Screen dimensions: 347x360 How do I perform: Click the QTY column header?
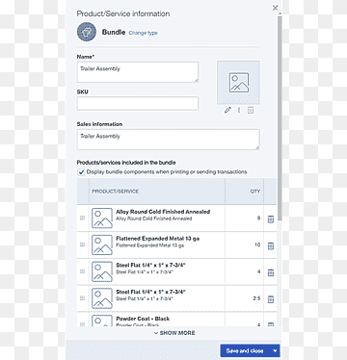(255, 192)
